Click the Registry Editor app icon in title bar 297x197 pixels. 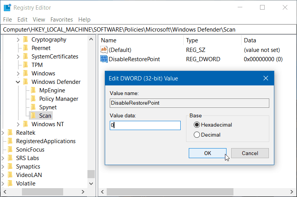click(7, 8)
